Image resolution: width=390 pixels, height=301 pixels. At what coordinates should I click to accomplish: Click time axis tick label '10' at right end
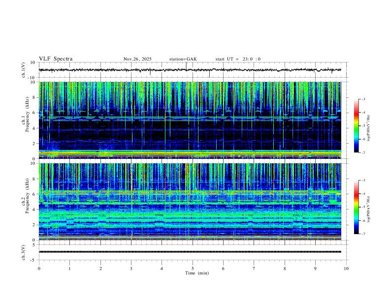click(346, 269)
